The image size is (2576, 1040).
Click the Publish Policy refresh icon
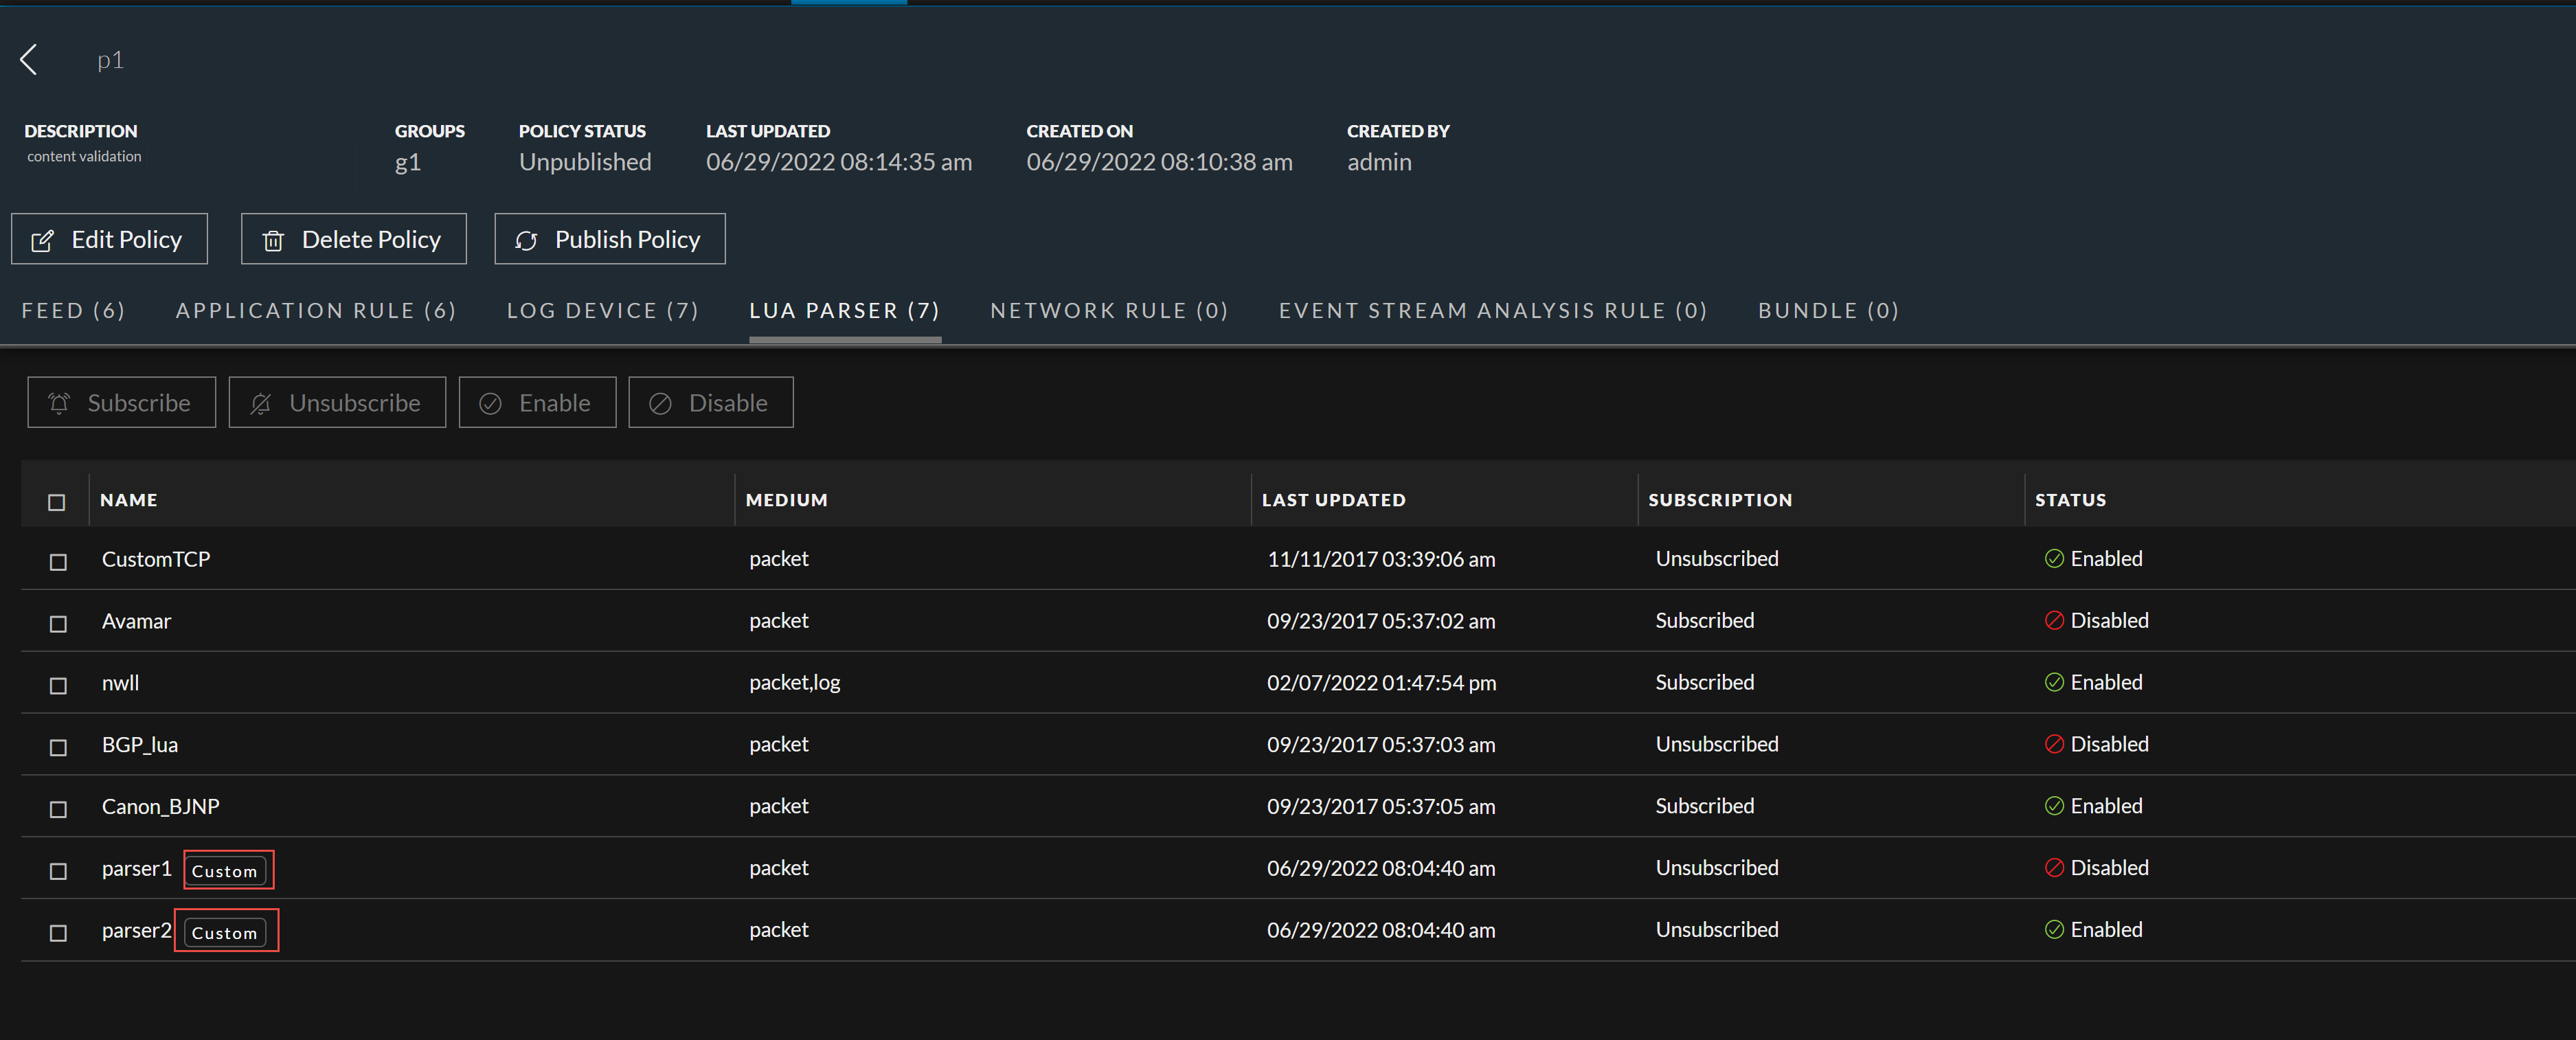coord(526,241)
